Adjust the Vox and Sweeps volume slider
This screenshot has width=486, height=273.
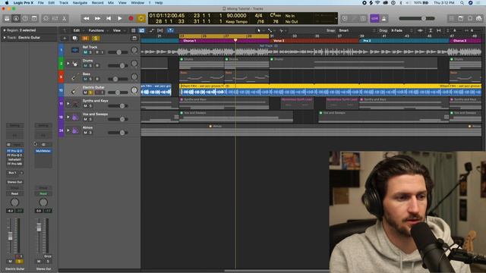coord(118,119)
